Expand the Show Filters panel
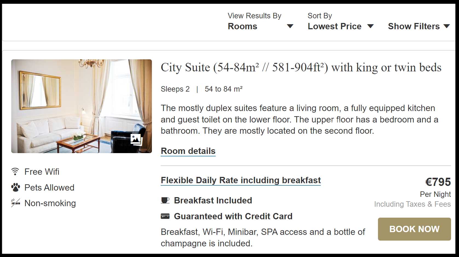 tap(419, 26)
